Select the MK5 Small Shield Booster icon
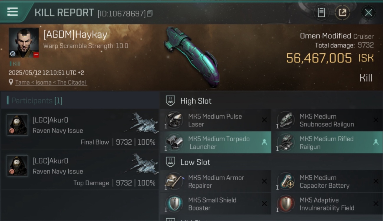This screenshot has width=383, height=221. pos(174,204)
